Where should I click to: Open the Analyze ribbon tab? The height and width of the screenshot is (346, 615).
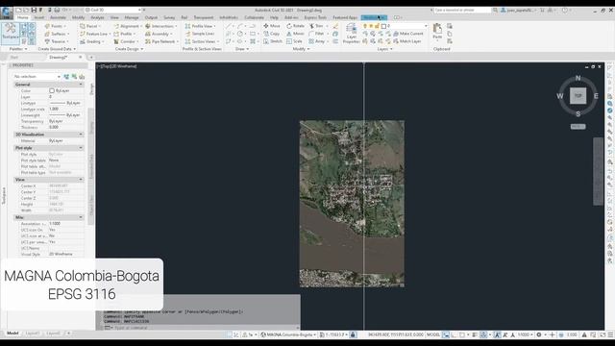tap(97, 17)
